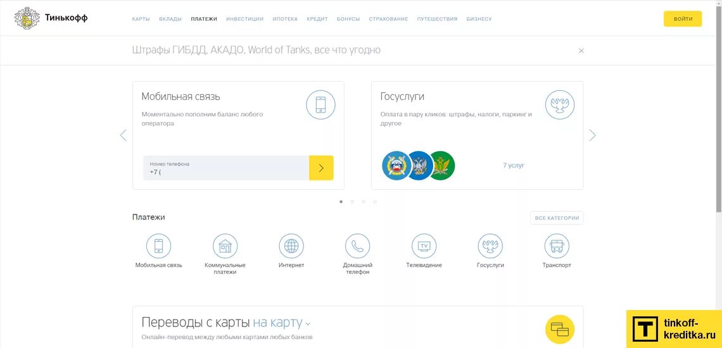The width and height of the screenshot is (722, 348).
Task: Click 'Онлайн-перевод между любыми картами' description text
Action: click(227, 337)
